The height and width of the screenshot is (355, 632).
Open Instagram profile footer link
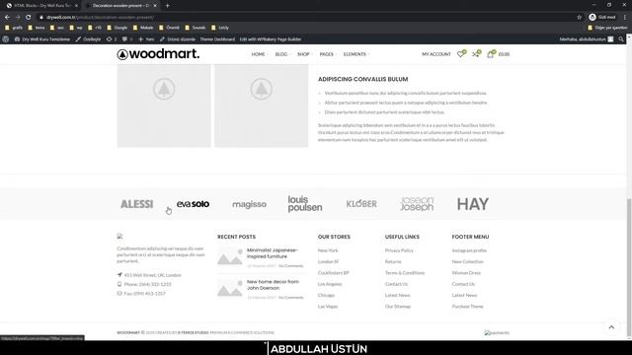(469, 250)
